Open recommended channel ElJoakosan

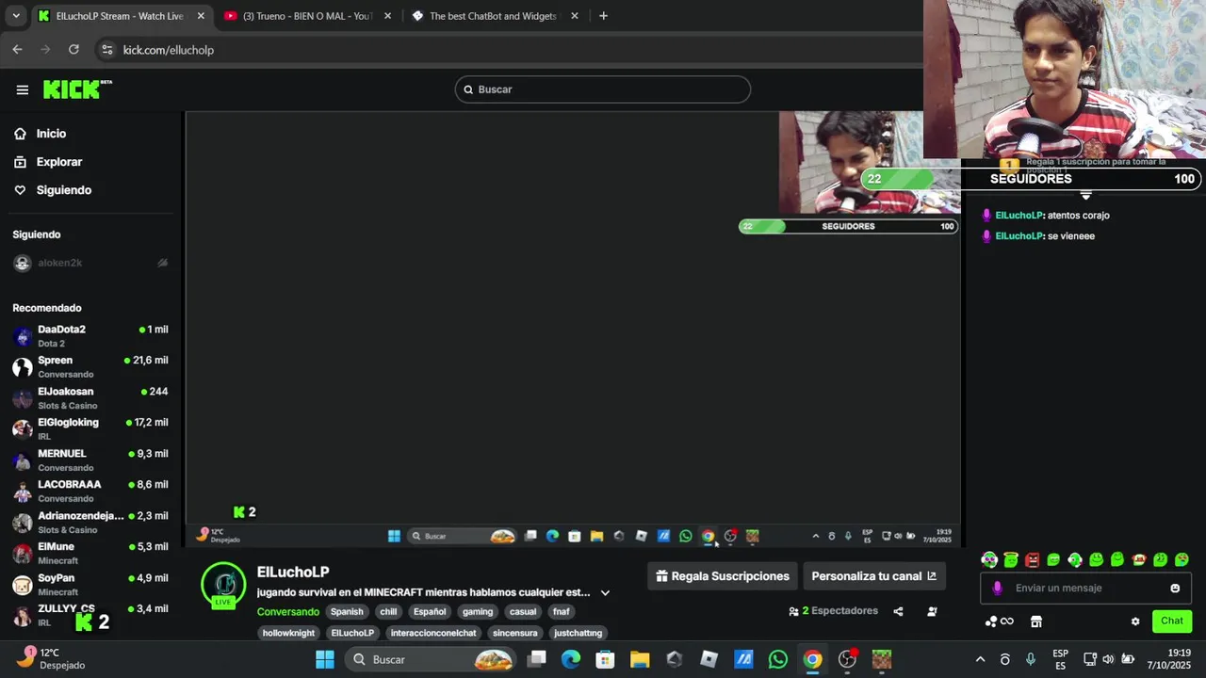coord(90,397)
